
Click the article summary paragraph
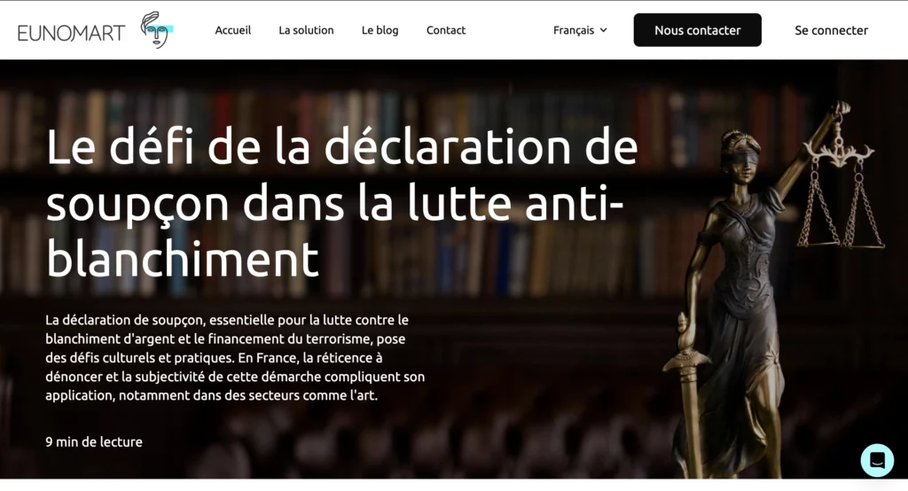(235, 357)
